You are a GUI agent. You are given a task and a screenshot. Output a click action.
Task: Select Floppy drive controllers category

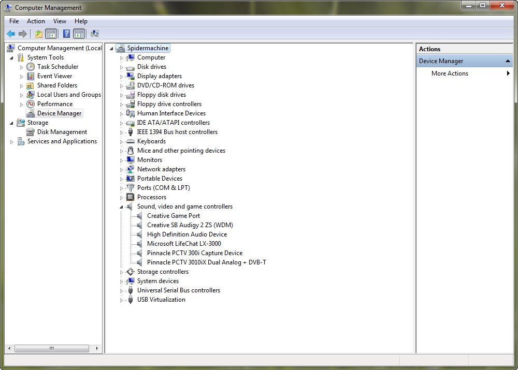tap(169, 104)
